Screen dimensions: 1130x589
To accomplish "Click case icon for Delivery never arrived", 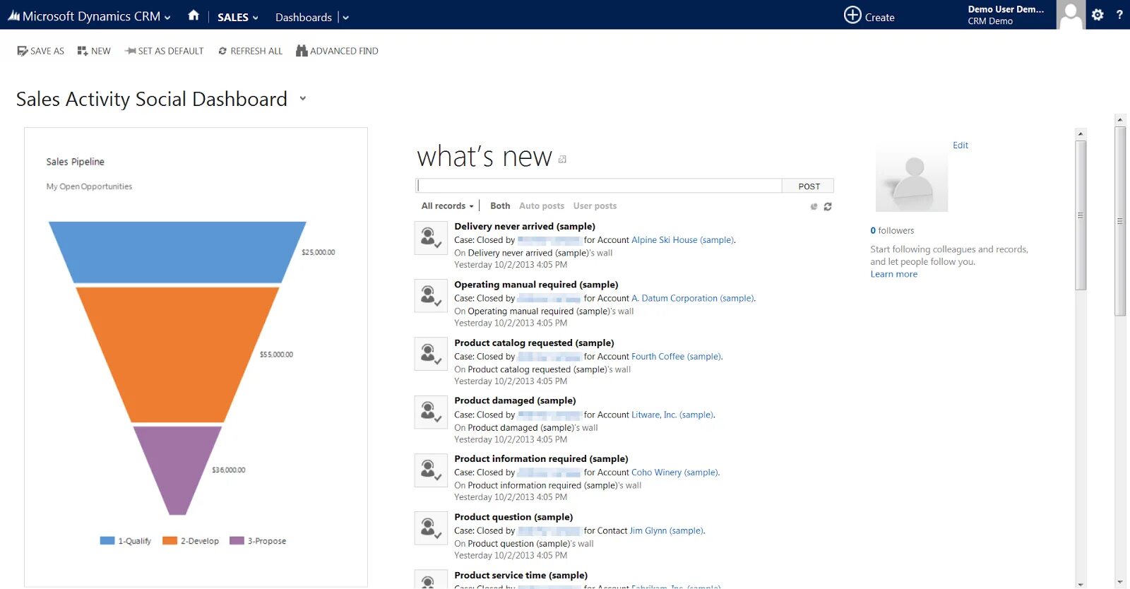I will [431, 238].
